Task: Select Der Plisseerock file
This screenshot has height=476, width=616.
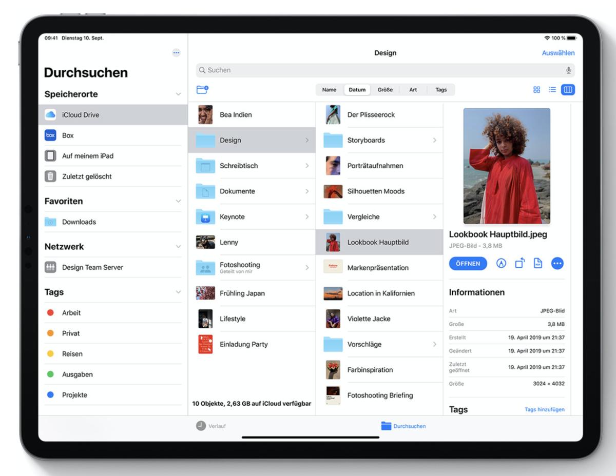Action: [x=379, y=115]
